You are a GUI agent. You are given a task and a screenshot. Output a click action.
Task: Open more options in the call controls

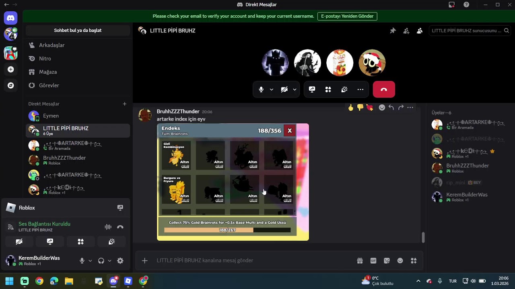360,90
